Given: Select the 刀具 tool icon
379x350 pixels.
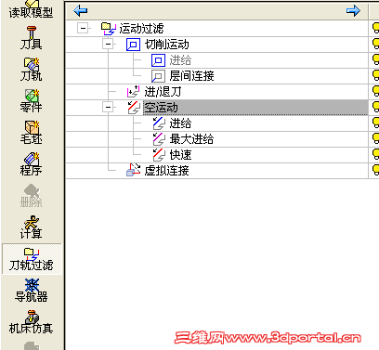Looking at the screenshot, I should click(x=32, y=38).
